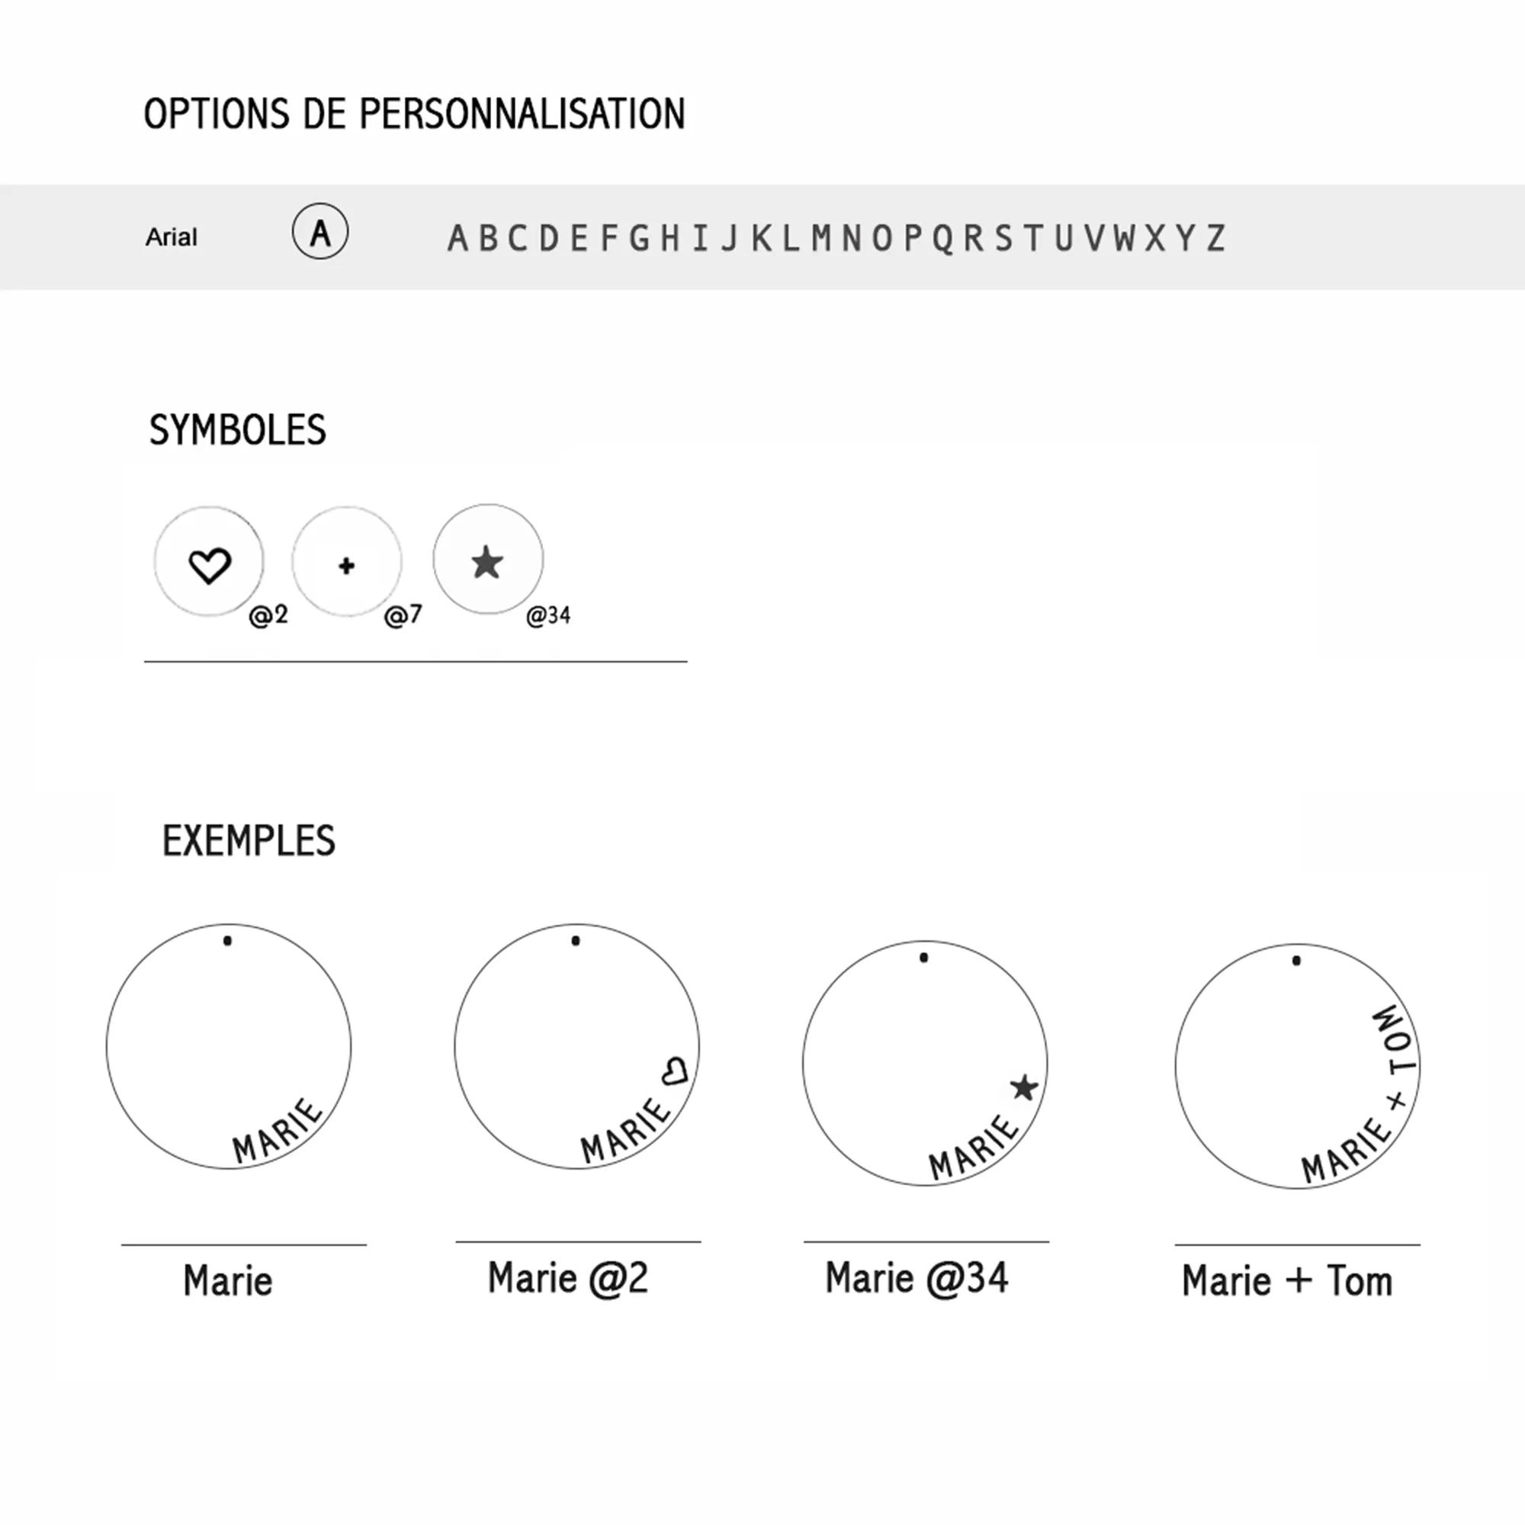Select the plus symbol circle

(x=346, y=562)
